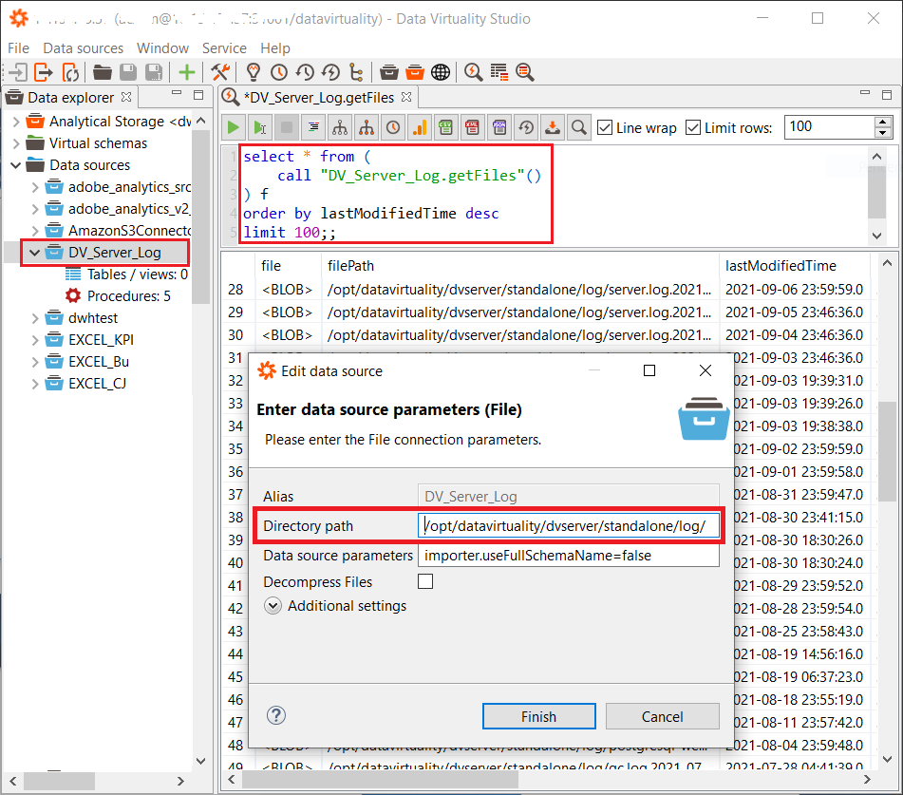The height and width of the screenshot is (795, 903).
Task: Click the format SQL icon in editor toolbar
Action: (313, 127)
